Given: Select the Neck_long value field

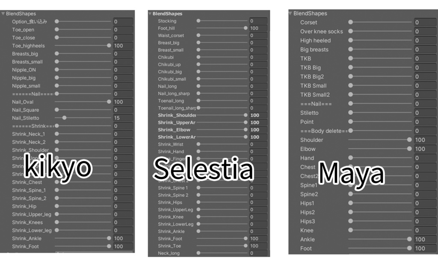Looking at the screenshot, I should 258,253.
